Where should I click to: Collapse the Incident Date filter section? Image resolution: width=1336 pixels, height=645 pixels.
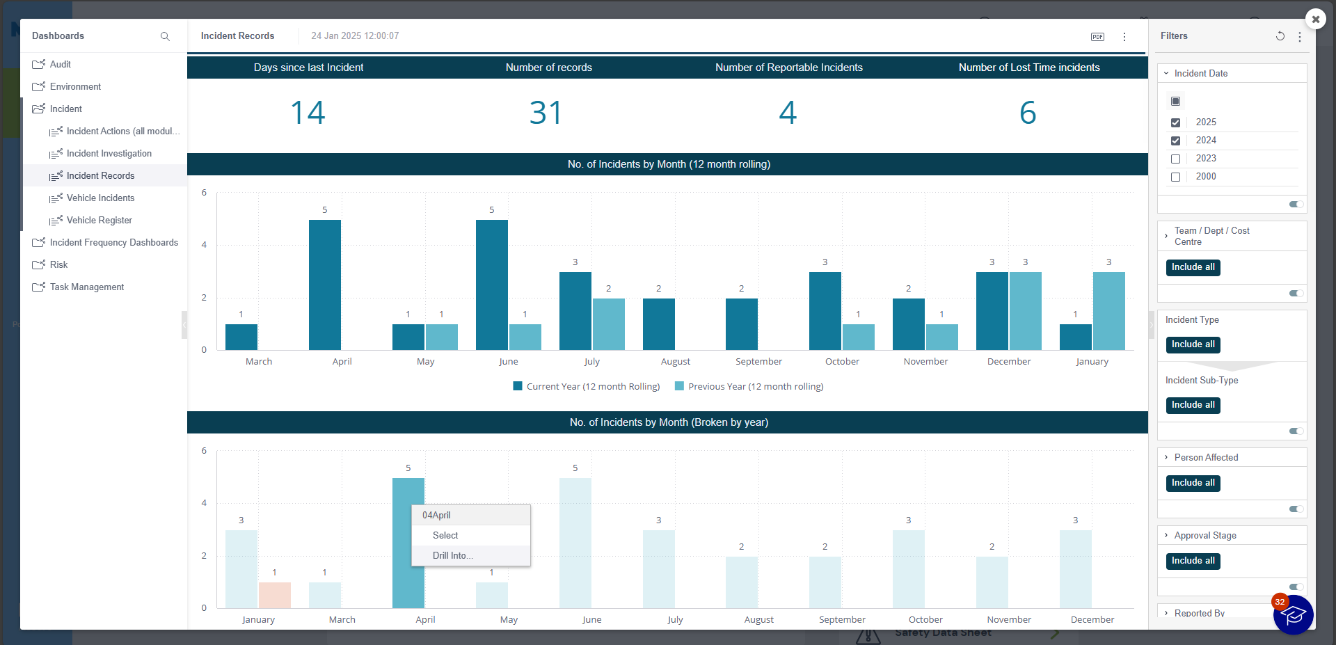(1166, 73)
